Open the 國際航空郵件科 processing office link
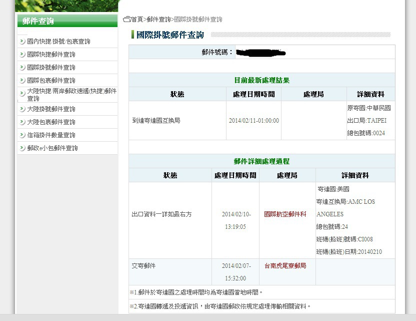Image resolution: width=416 pixels, height=321 pixels. (x=285, y=214)
